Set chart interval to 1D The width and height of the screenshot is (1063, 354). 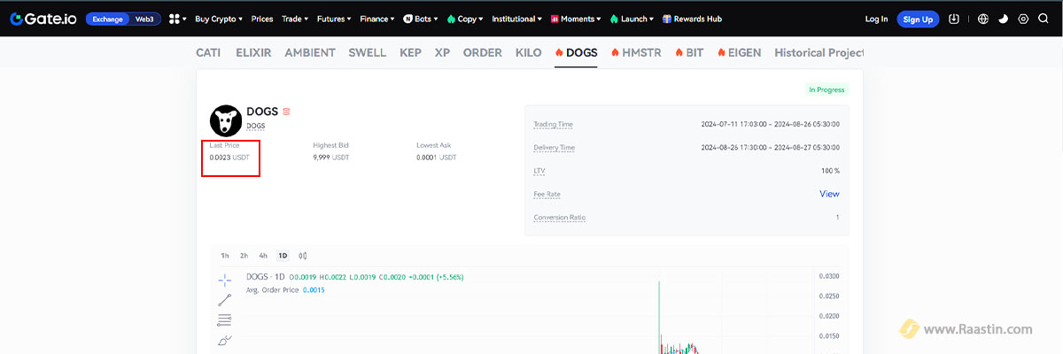[283, 256]
